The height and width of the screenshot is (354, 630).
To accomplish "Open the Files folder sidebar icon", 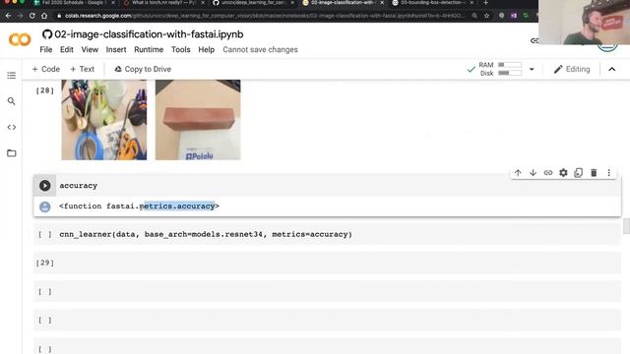I will pyautogui.click(x=11, y=153).
